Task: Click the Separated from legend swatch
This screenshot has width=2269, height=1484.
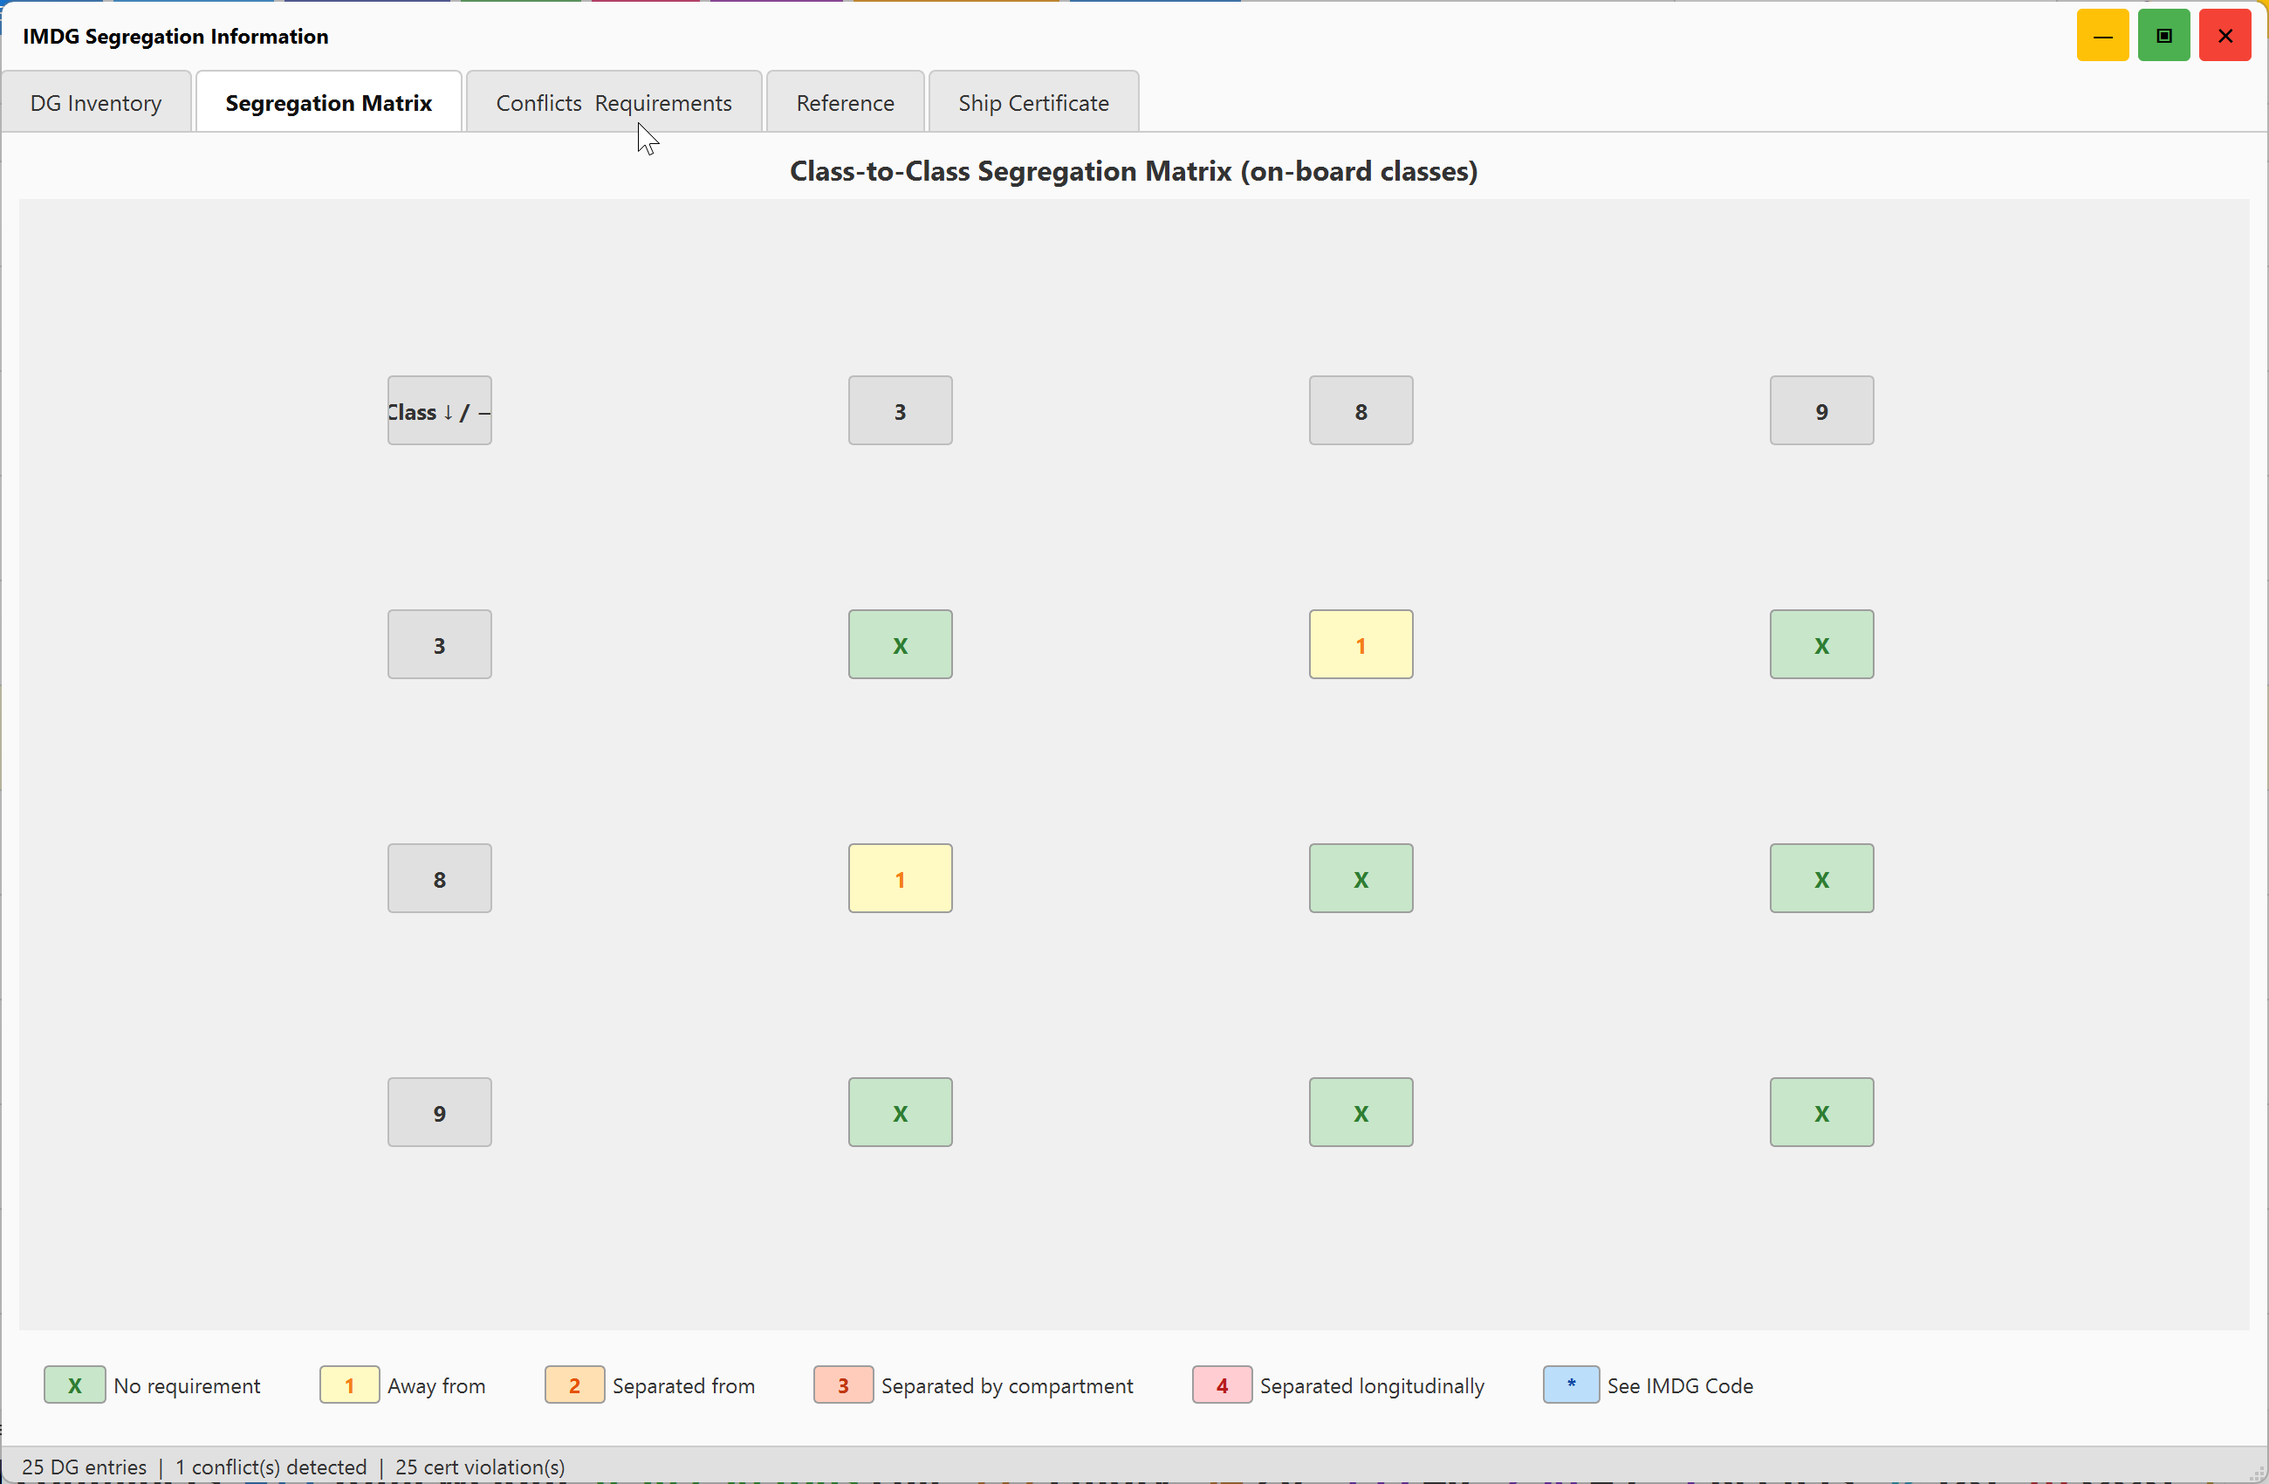Action: pos(574,1384)
